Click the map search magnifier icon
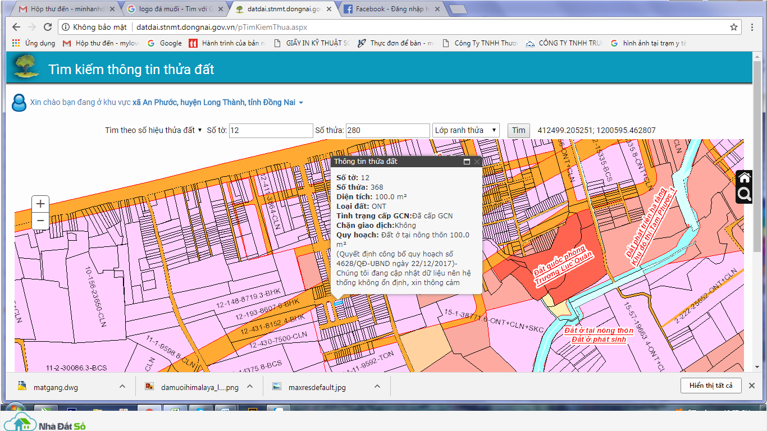This screenshot has width=767, height=431. click(x=745, y=195)
